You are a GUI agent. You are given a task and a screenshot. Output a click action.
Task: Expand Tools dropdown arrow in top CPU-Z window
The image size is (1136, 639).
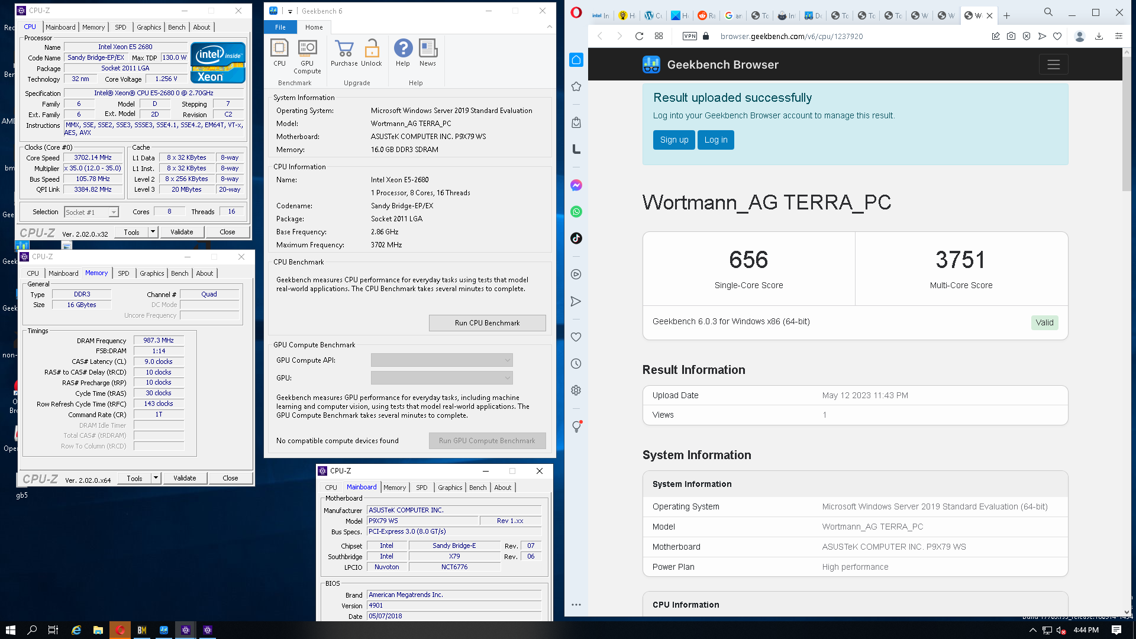(153, 232)
